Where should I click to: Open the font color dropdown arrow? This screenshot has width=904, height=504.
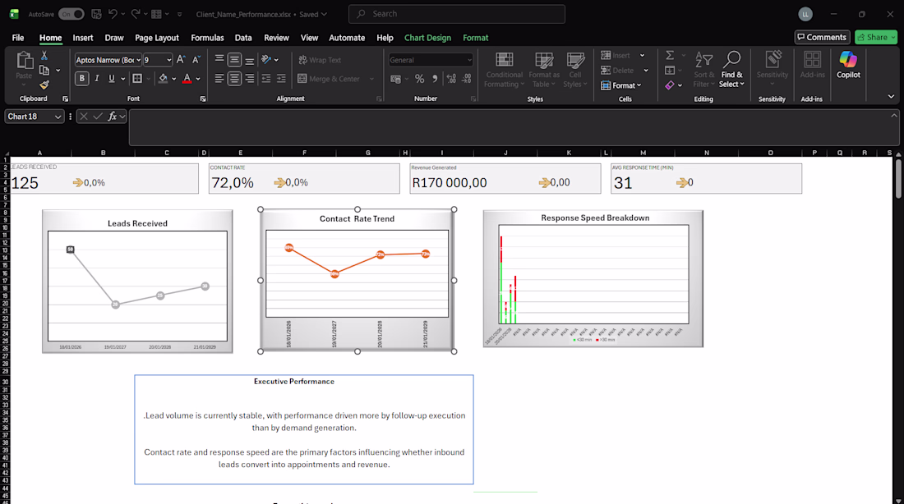click(198, 79)
